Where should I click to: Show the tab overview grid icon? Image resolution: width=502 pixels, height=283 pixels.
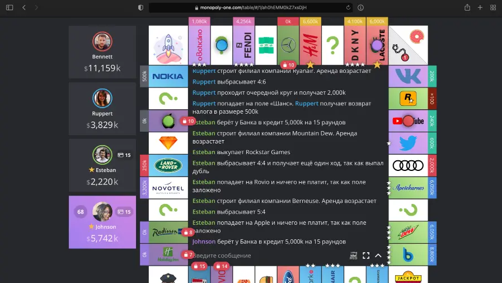click(x=493, y=7)
